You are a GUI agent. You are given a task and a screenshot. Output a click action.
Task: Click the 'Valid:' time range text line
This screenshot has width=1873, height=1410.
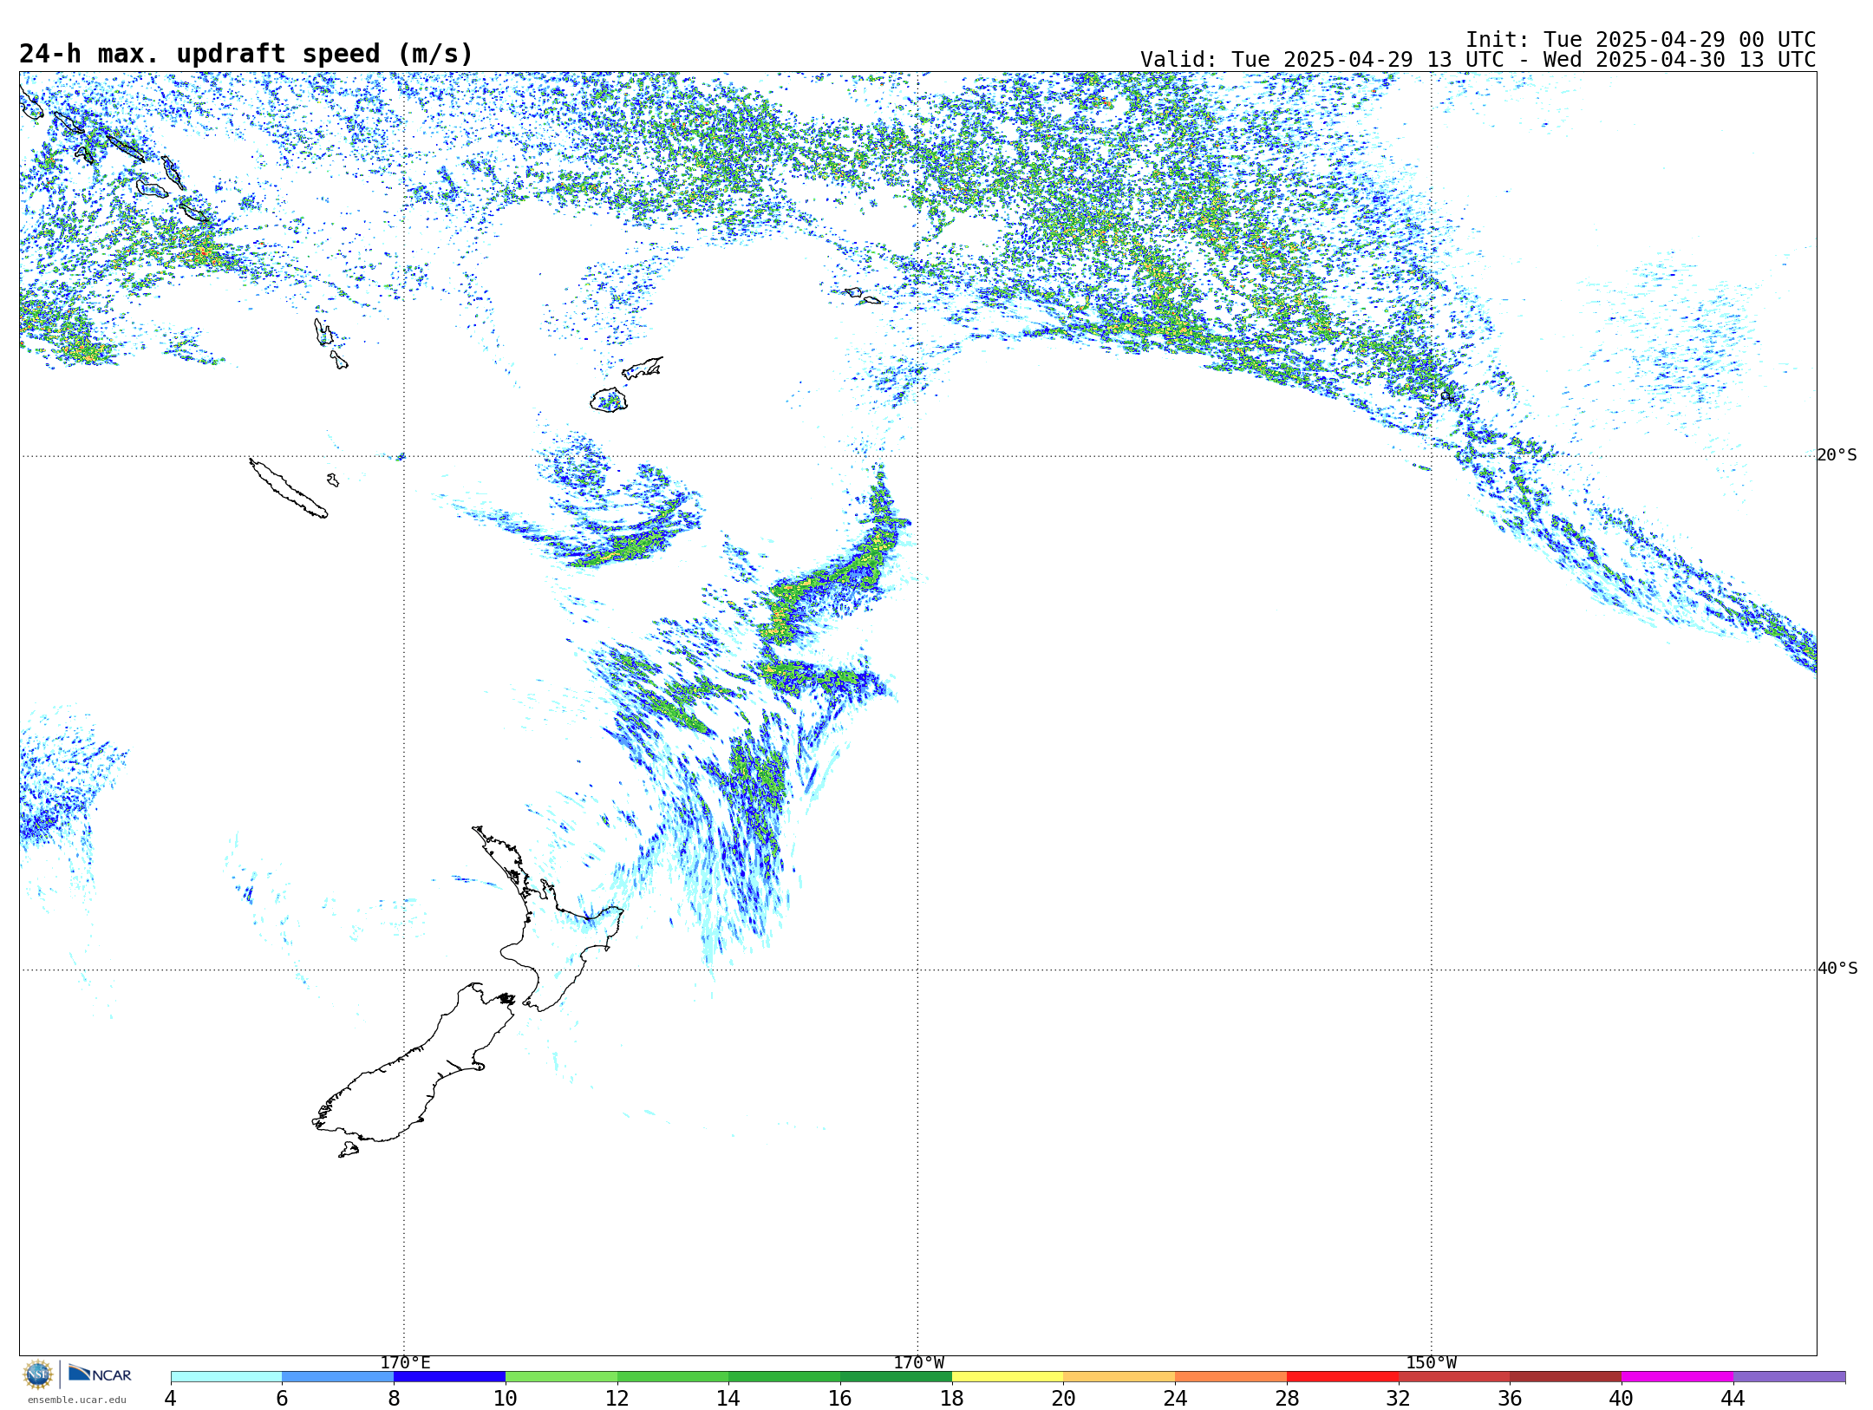tap(1478, 60)
